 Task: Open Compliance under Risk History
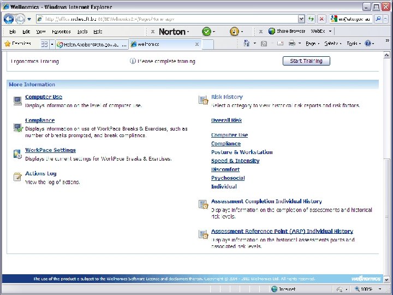pyautogui.click(x=226, y=144)
